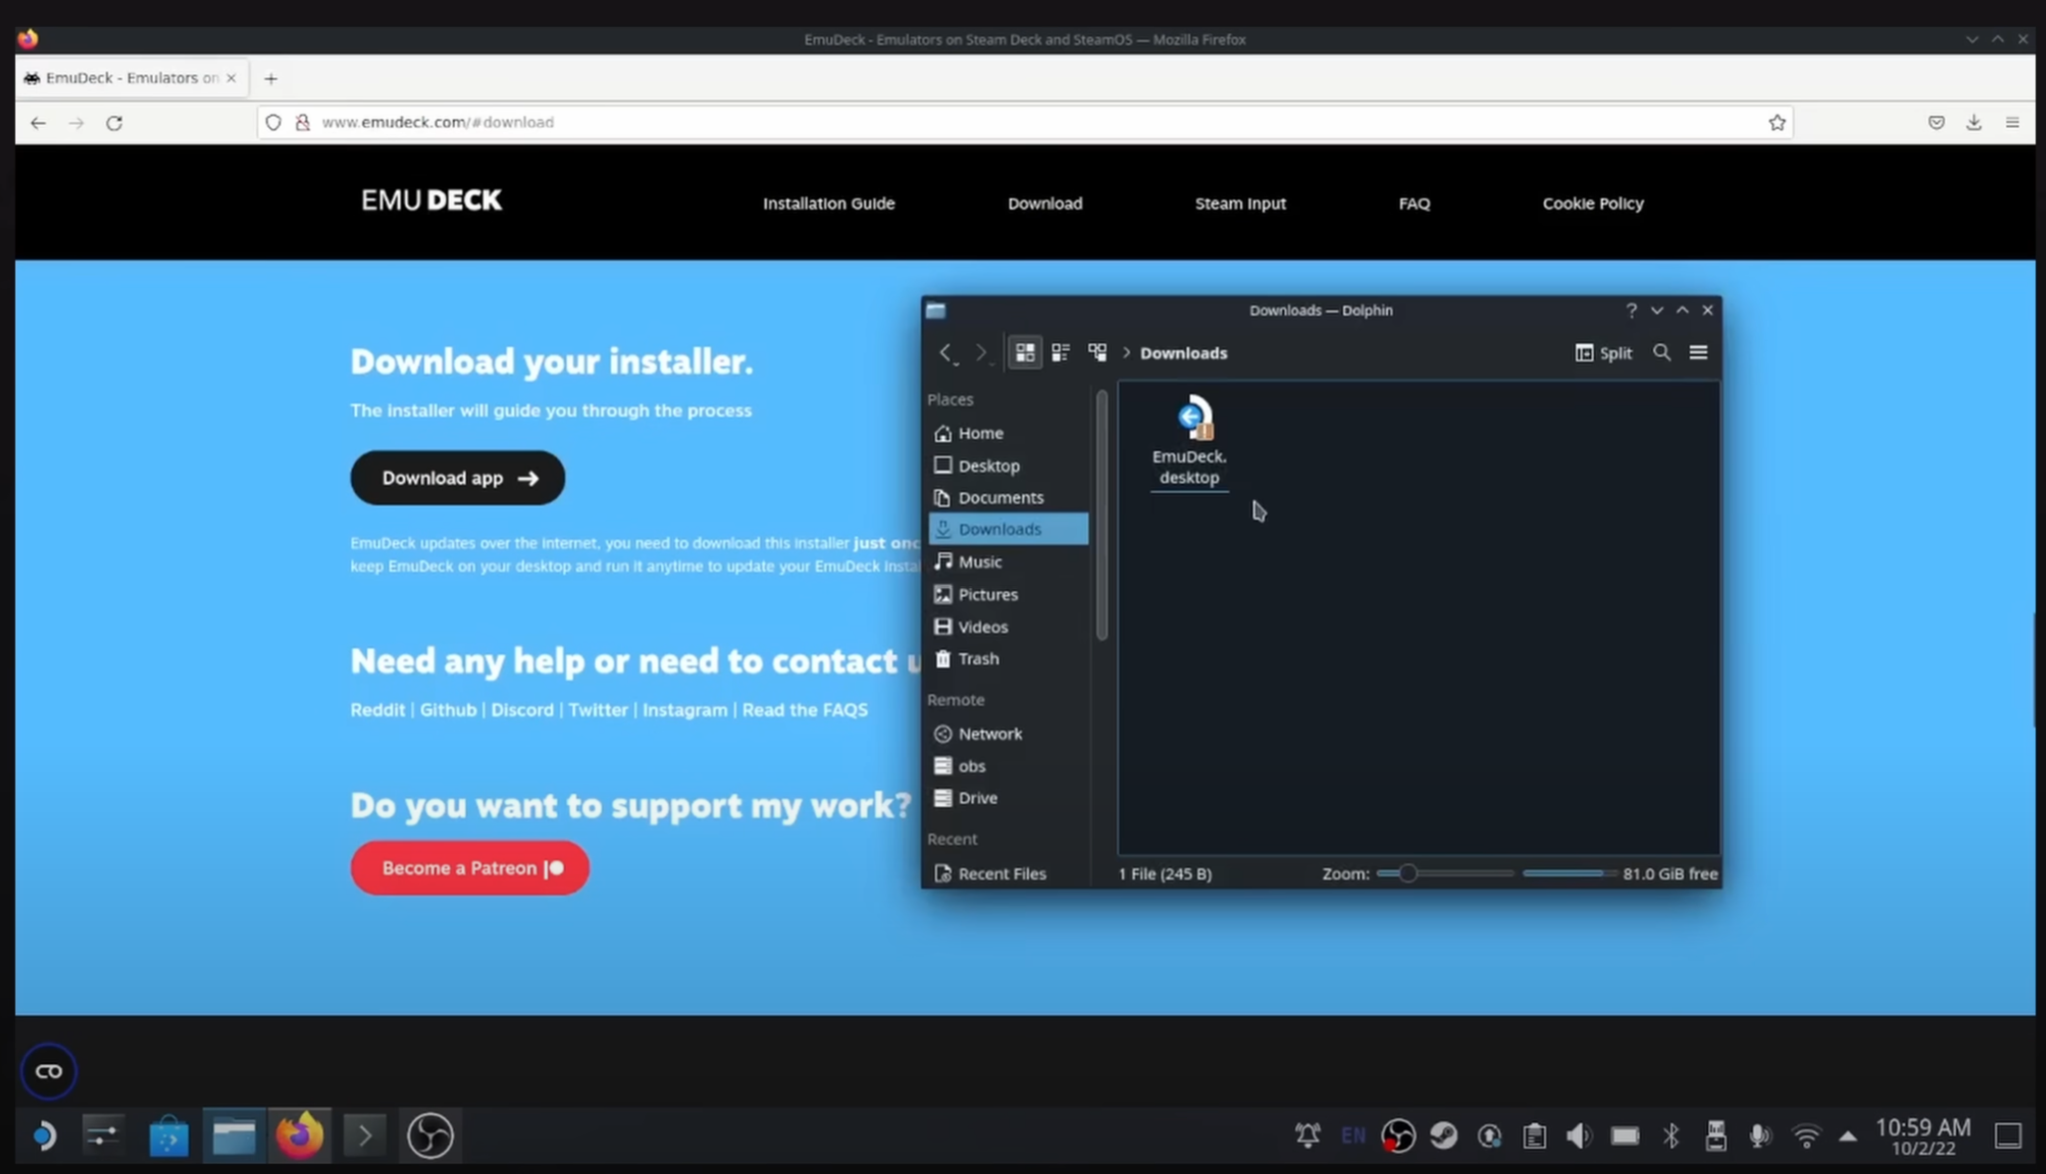
Task: Click Firefox back button
Action: [x=38, y=122]
